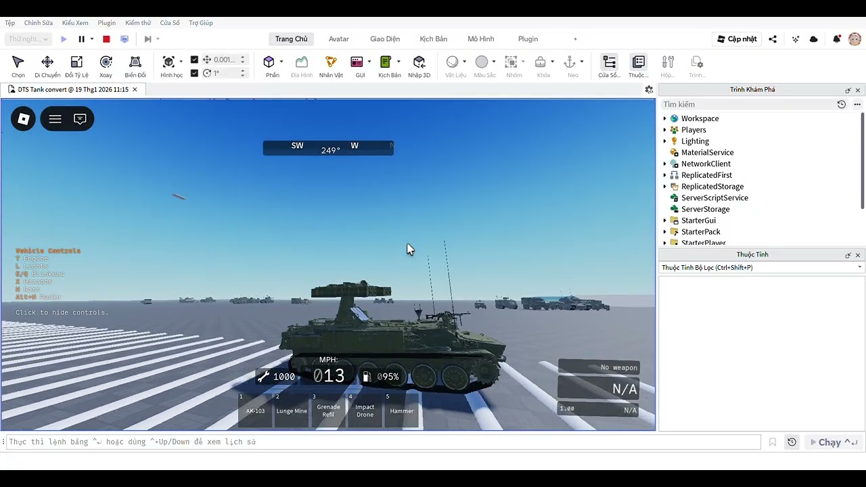Click the Màu Sắc color swatch circle
Viewport: 866px width, 487px height.
(x=481, y=62)
